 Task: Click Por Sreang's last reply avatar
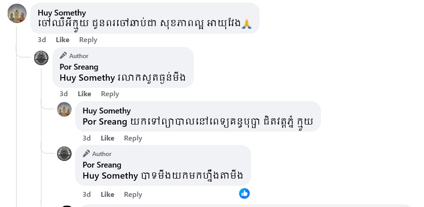pyautogui.click(x=64, y=154)
